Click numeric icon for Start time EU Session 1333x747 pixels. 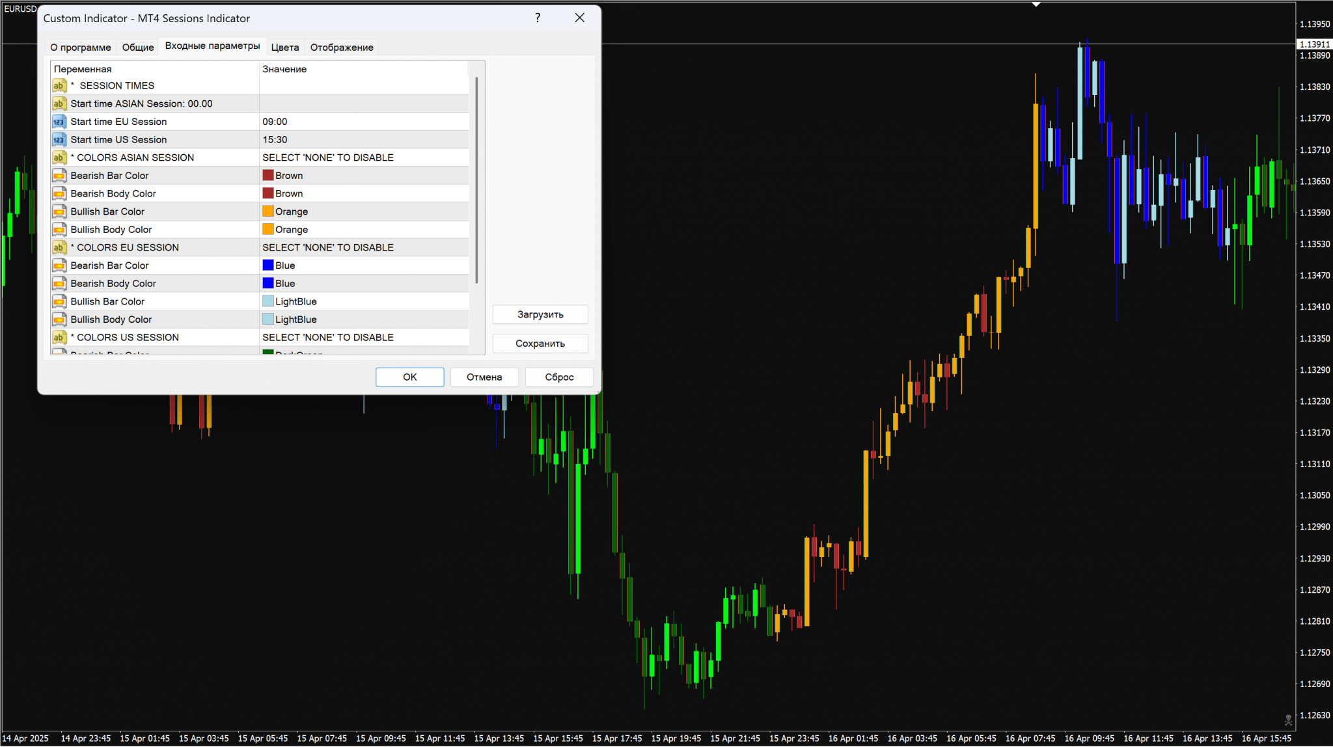point(59,122)
